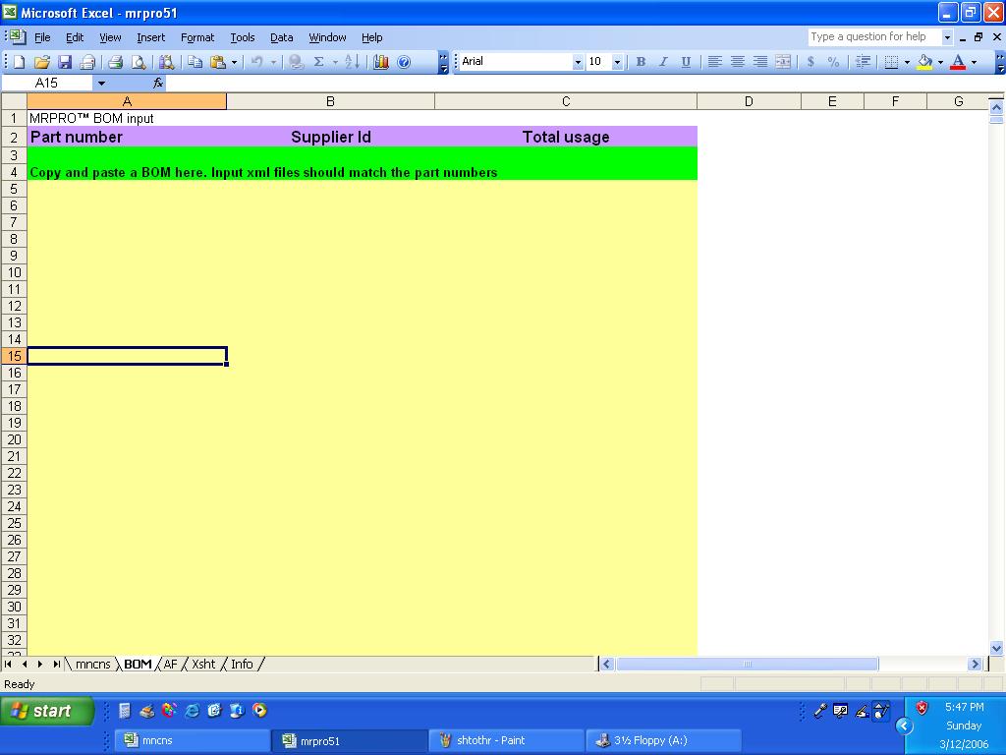Image resolution: width=1006 pixels, height=755 pixels.
Task: Expand the font size dropdown
Action: [617, 62]
